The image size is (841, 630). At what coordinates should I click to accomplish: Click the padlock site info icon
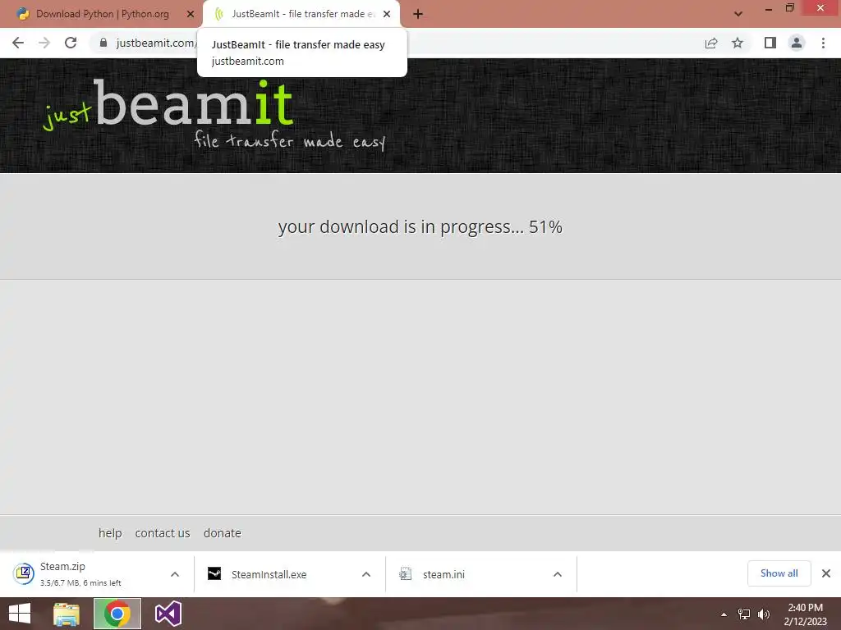[103, 43]
